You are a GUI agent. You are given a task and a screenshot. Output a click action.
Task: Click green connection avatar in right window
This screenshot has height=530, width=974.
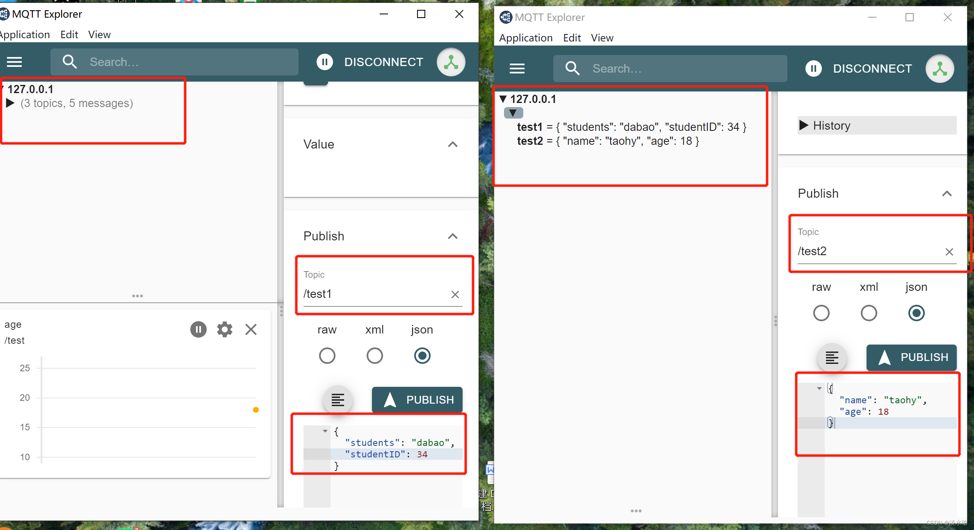point(940,69)
